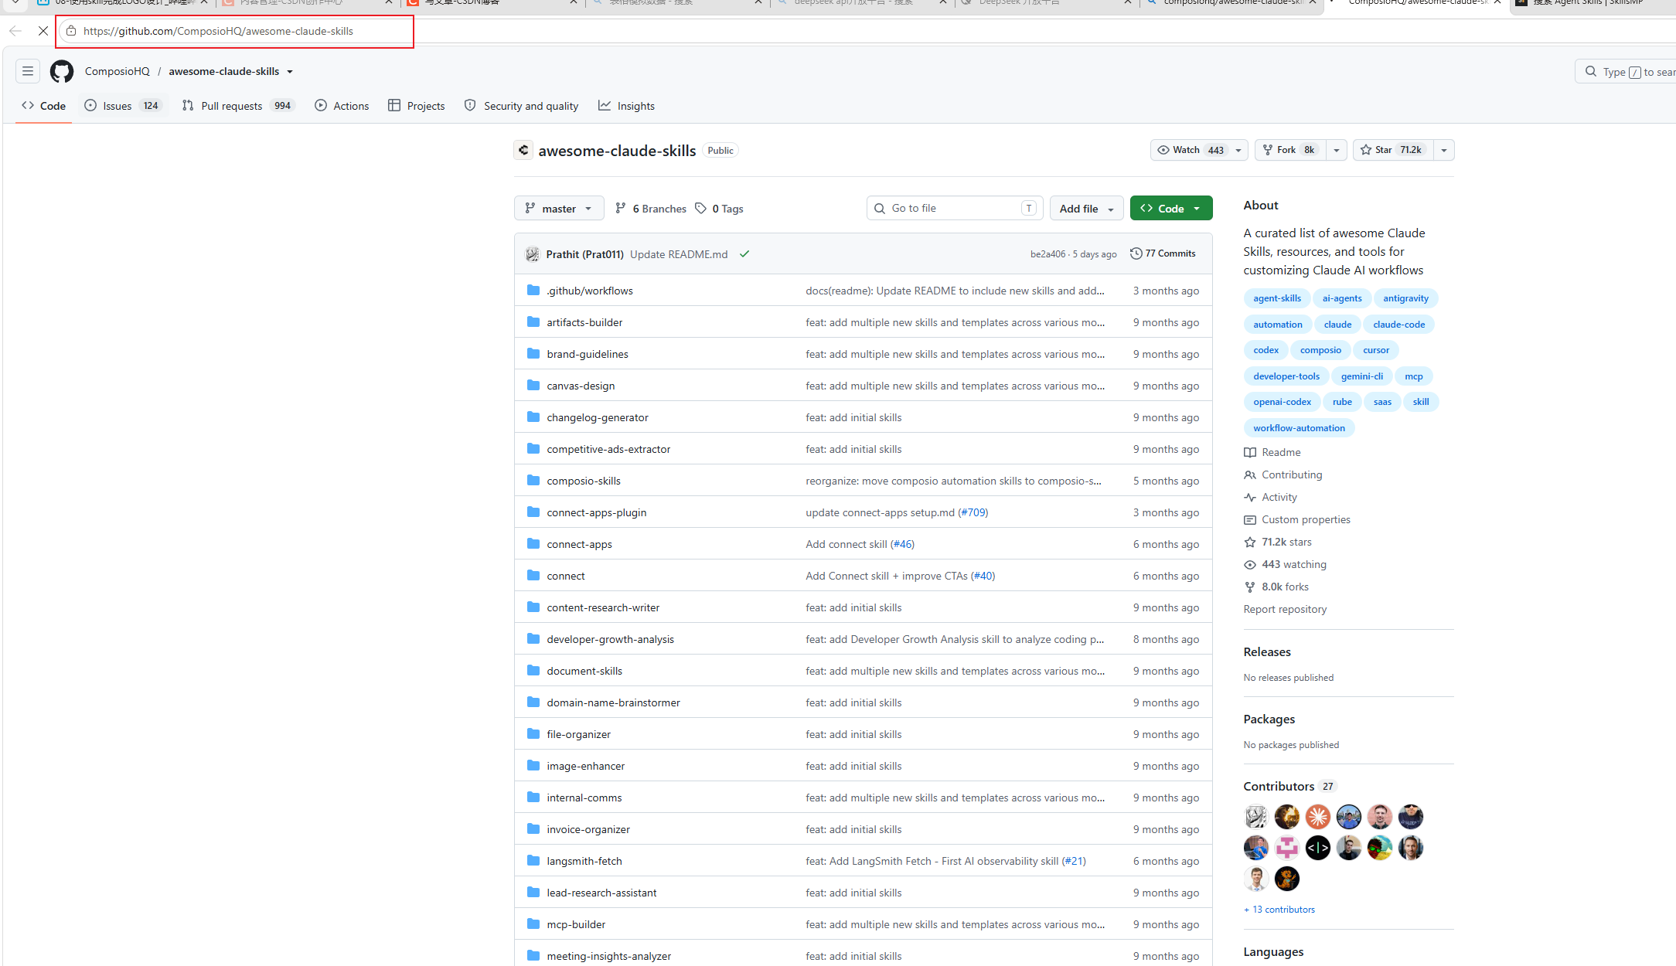Click the Report repository link
Screen dimensions: 1676x966
[1285, 609]
